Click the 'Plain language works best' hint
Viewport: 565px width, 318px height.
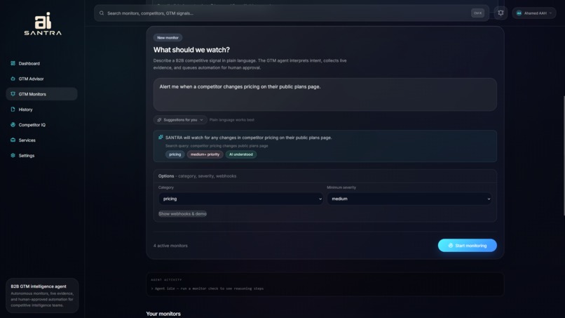tap(232, 120)
